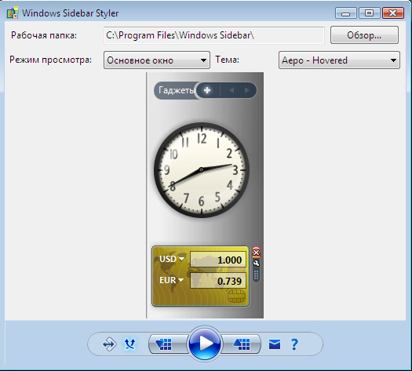Expand the EUR currency selector

[171, 280]
